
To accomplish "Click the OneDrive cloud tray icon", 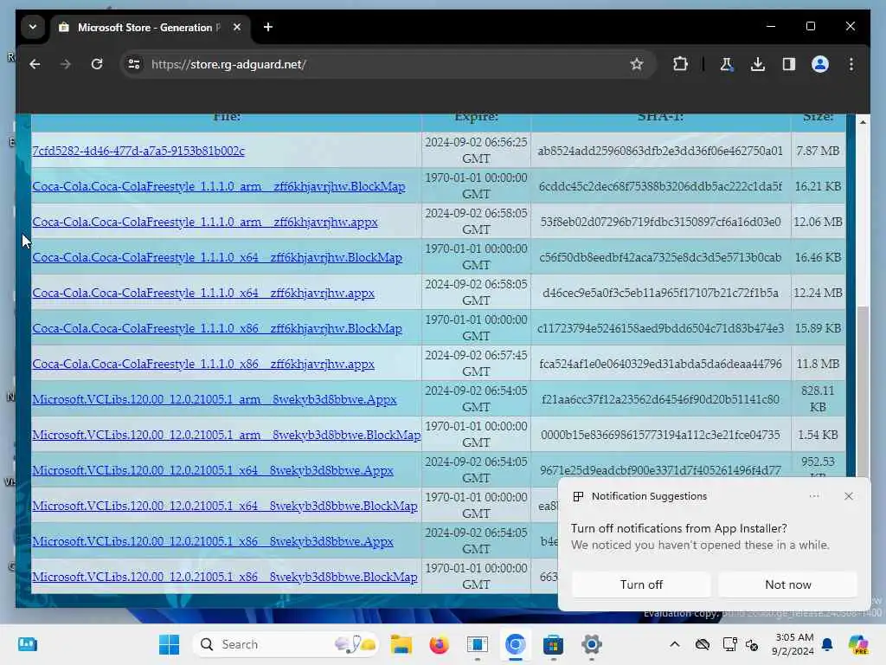I will (x=703, y=644).
